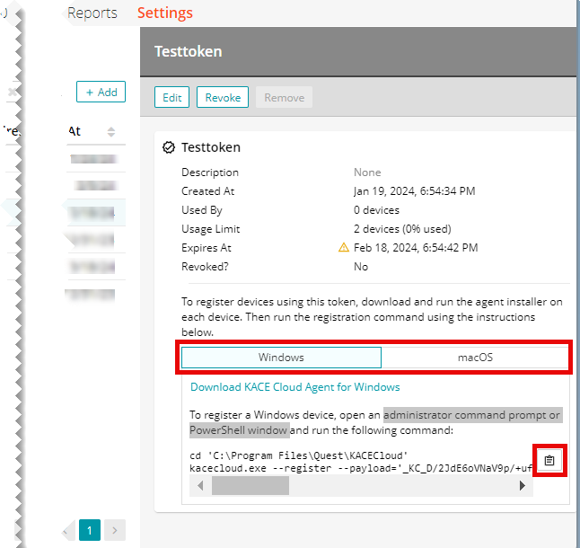Click the checkmark badge next to Testtoken
The image size is (580, 548).
(169, 147)
